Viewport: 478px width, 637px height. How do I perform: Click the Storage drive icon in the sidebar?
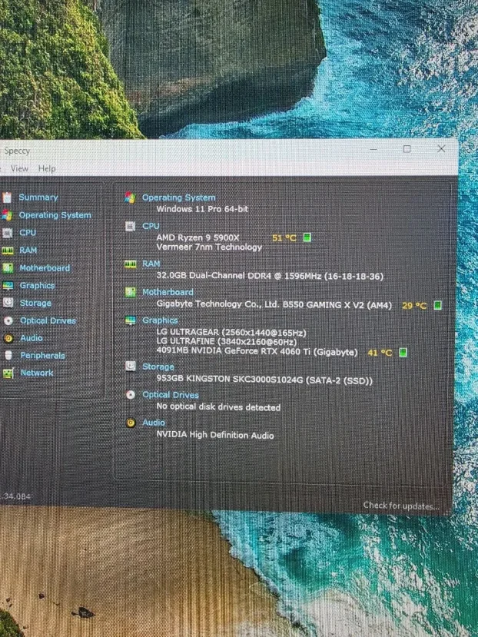pos(8,303)
